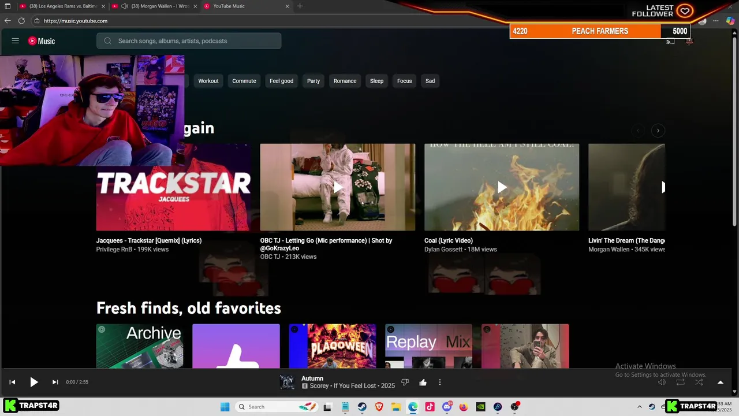Click the Autumn album art in player bar

pyautogui.click(x=287, y=382)
